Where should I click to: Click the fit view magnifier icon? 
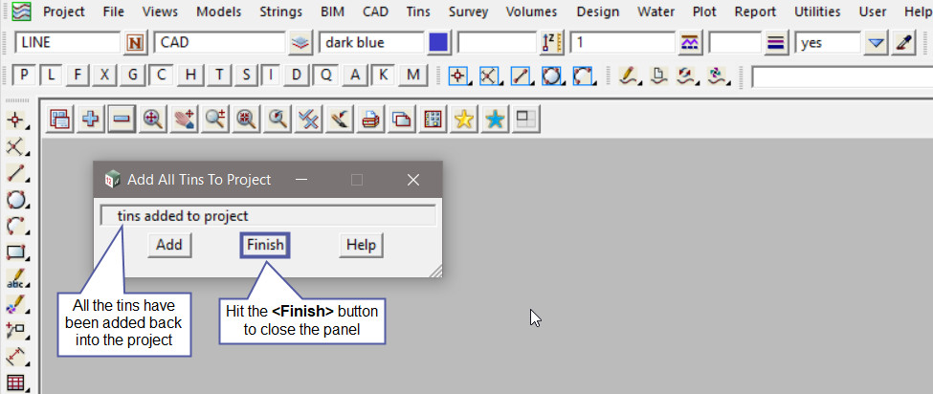[x=153, y=120]
